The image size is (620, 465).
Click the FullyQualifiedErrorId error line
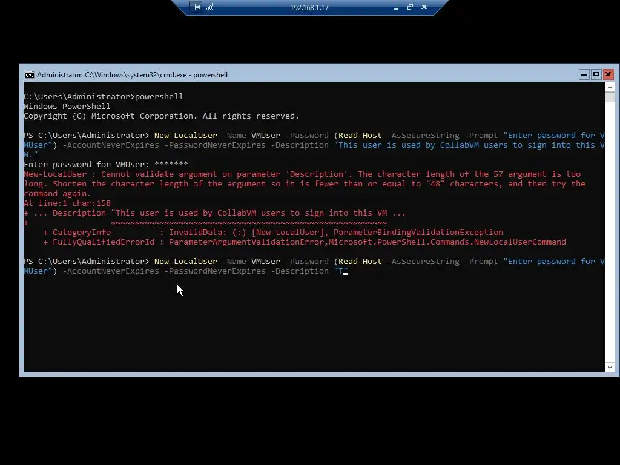point(305,242)
